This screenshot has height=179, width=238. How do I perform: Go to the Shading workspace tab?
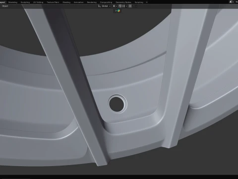point(66,2)
